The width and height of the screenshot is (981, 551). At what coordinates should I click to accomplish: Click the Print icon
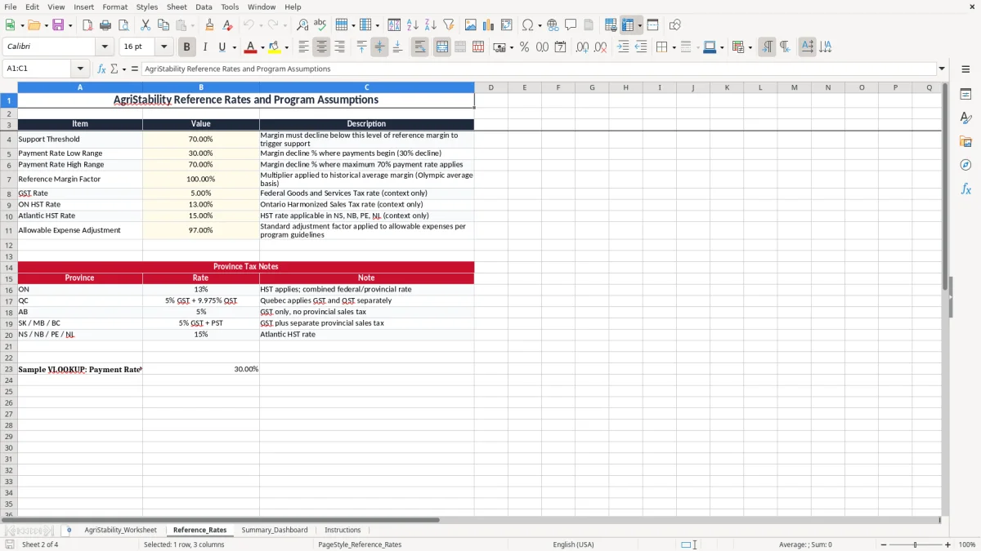[x=105, y=25]
